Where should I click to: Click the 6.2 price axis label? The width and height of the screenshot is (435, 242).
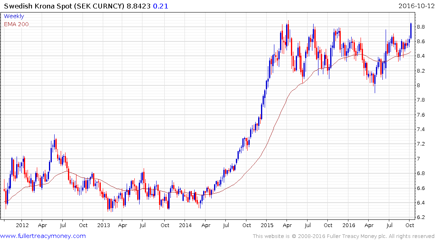point(420,217)
